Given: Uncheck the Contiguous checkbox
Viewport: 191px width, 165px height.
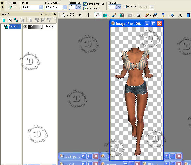Looking at the screenshot, I should coord(85,9).
